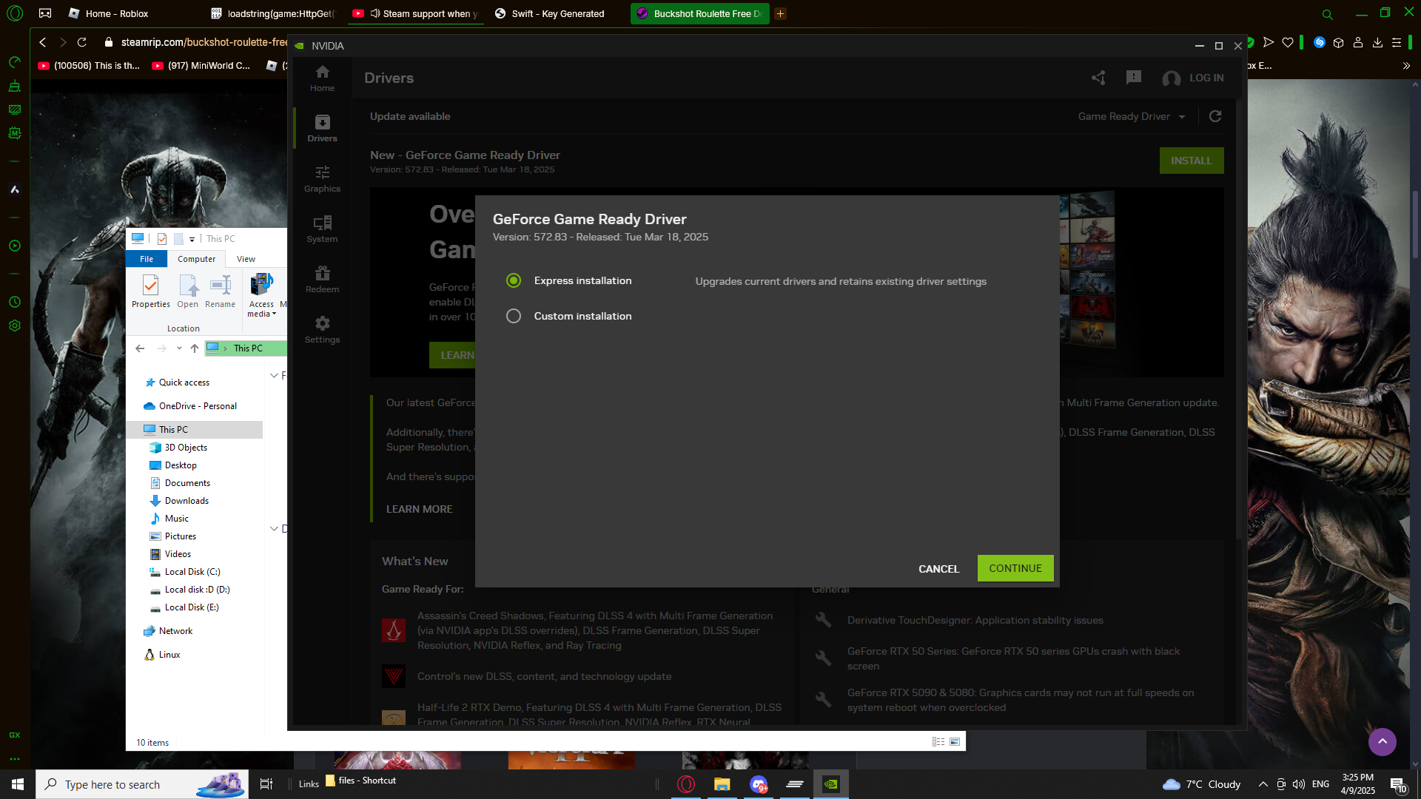Switch to Steam support YouTube tab

[x=416, y=13]
